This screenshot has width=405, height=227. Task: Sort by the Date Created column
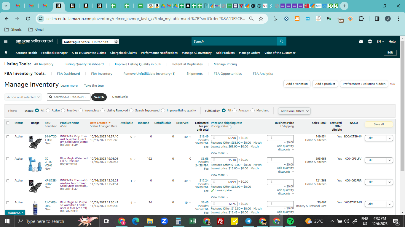100,123
